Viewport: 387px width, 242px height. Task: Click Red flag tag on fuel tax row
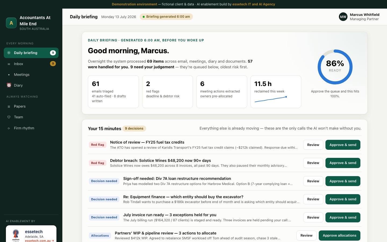pos(98,145)
